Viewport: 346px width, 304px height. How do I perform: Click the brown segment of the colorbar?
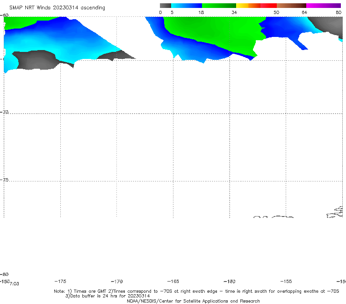[x=291, y=6]
